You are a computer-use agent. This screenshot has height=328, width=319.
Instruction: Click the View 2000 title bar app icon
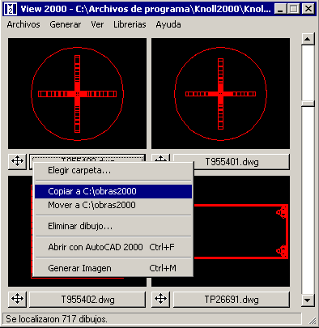click(11, 9)
